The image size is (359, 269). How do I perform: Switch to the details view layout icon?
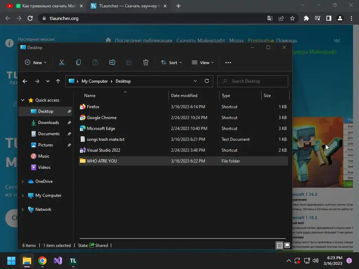(x=279, y=246)
